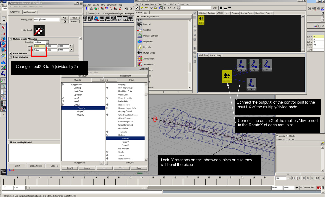Select the arrow Select tool in toolbox
This screenshot has width=325, height=197.
(3, 27)
